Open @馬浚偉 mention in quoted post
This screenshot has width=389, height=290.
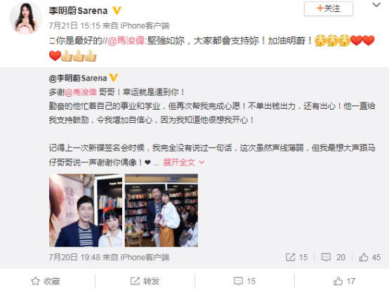tap(81, 92)
